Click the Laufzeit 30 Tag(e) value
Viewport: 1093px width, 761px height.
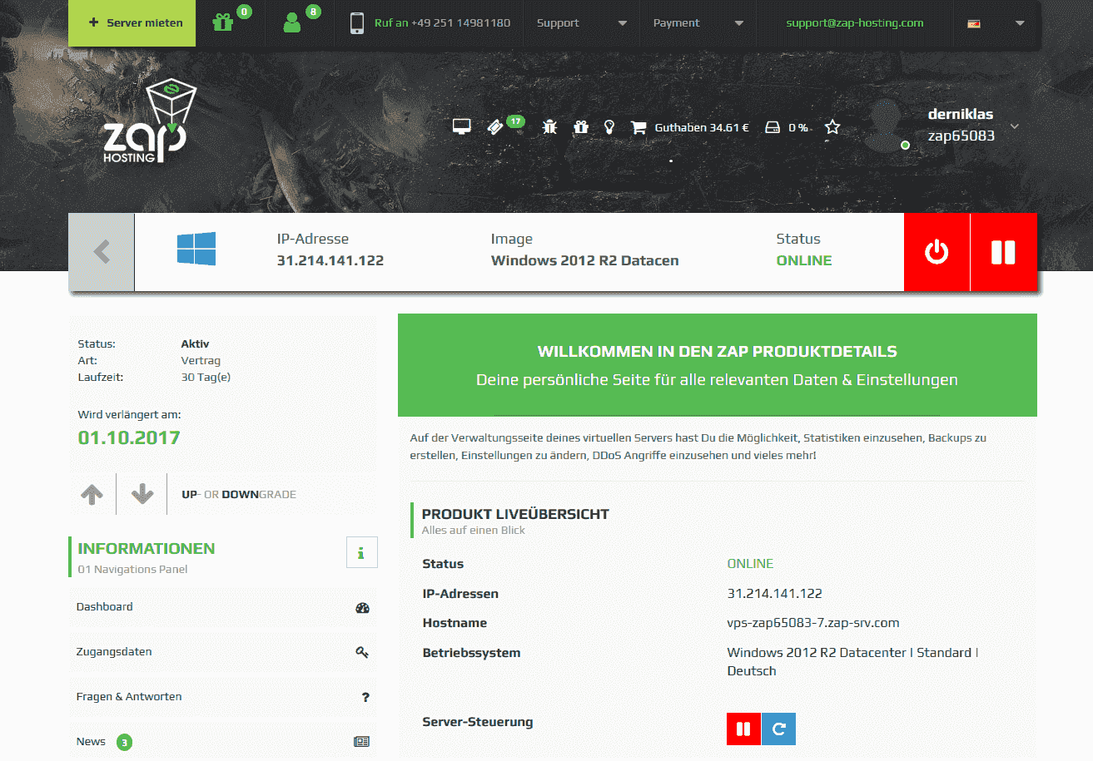click(x=206, y=377)
